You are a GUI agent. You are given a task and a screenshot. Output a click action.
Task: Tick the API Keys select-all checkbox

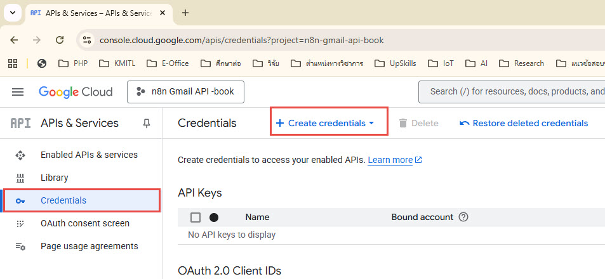tap(196, 217)
